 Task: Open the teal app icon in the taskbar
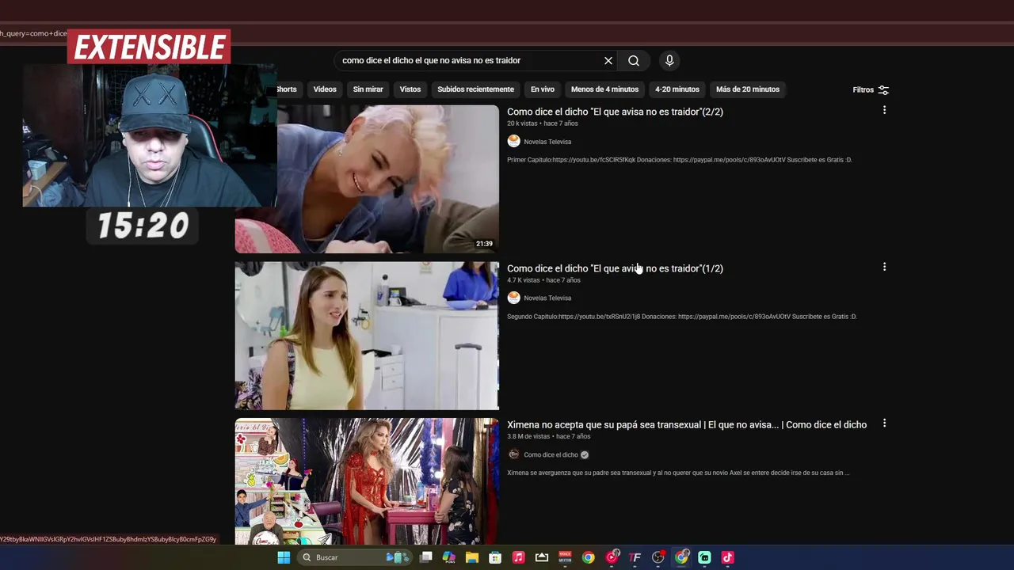(704, 557)
